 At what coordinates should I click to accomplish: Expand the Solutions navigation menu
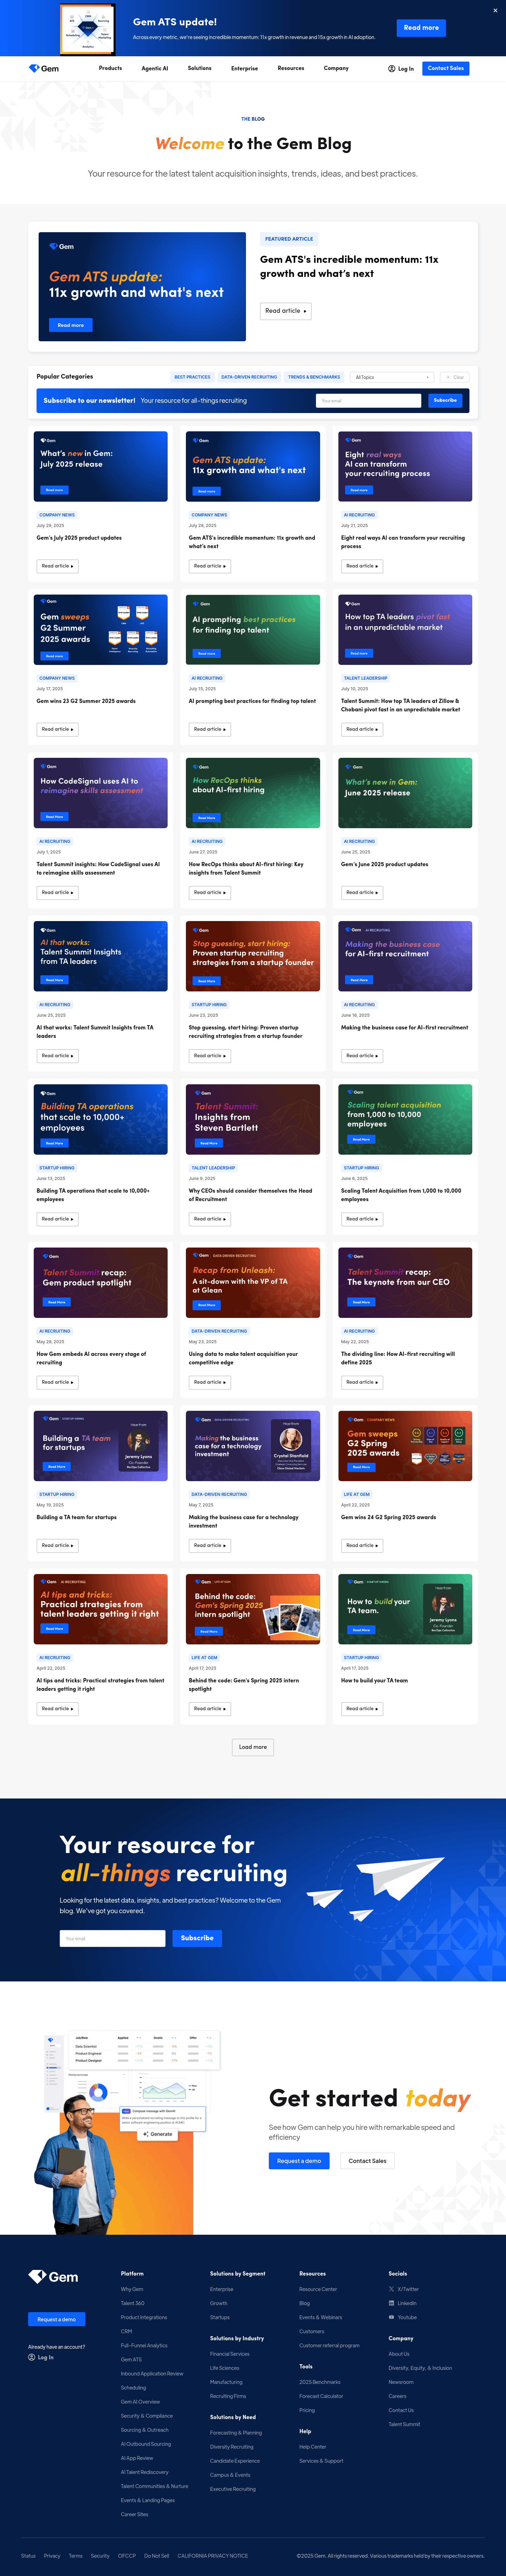coord(200,68)
